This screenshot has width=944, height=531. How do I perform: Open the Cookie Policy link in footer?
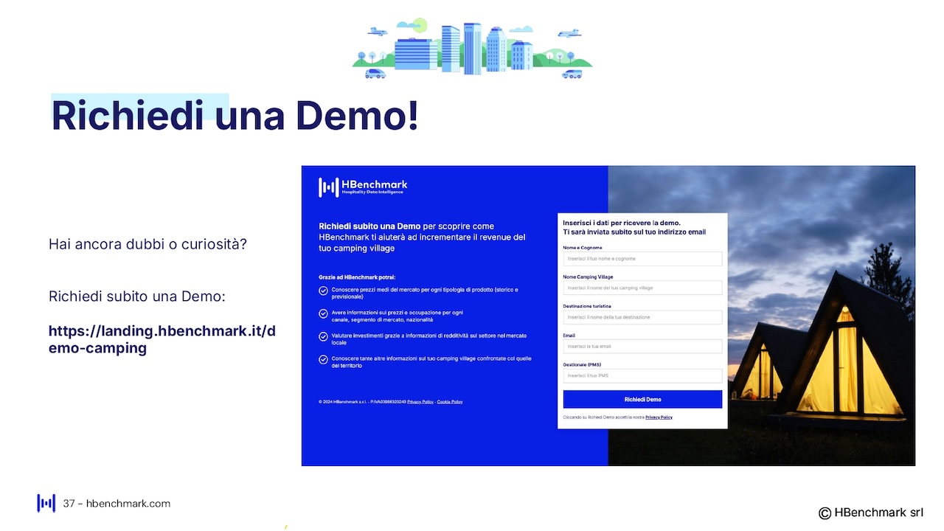point(450,402)
